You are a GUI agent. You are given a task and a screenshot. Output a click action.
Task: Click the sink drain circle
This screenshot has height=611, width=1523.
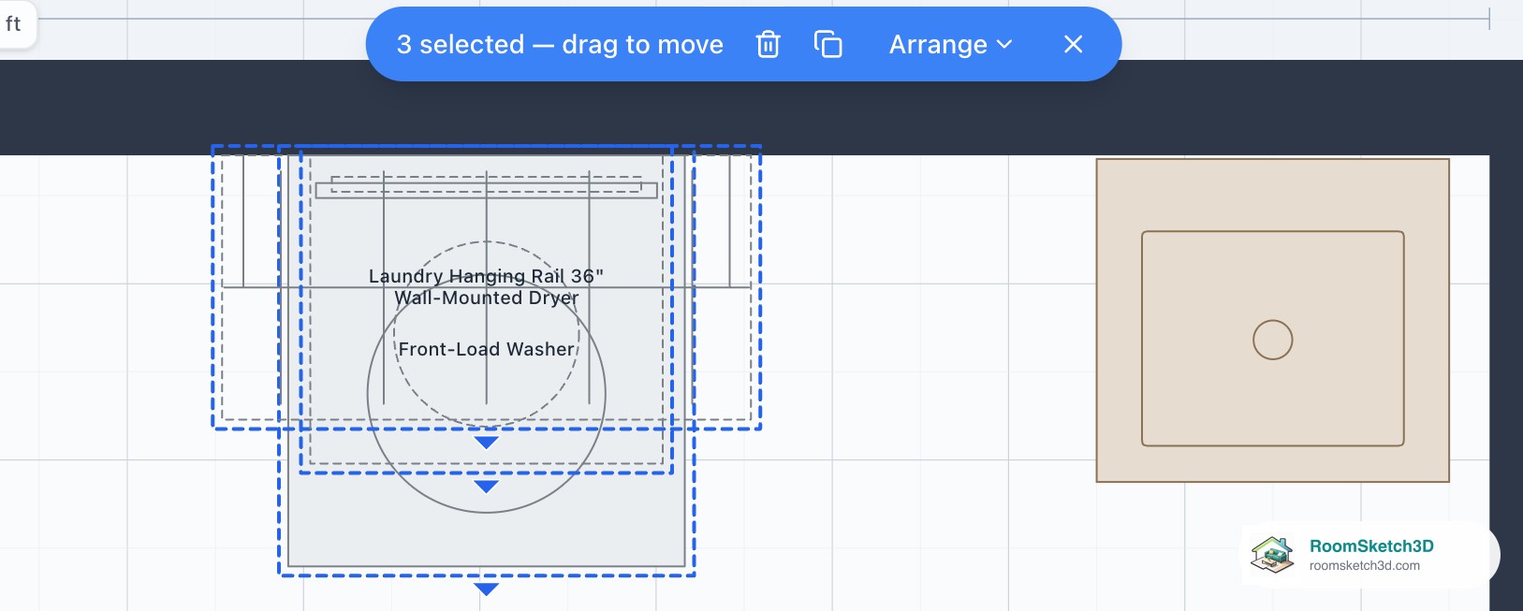tap(1273, 340)
